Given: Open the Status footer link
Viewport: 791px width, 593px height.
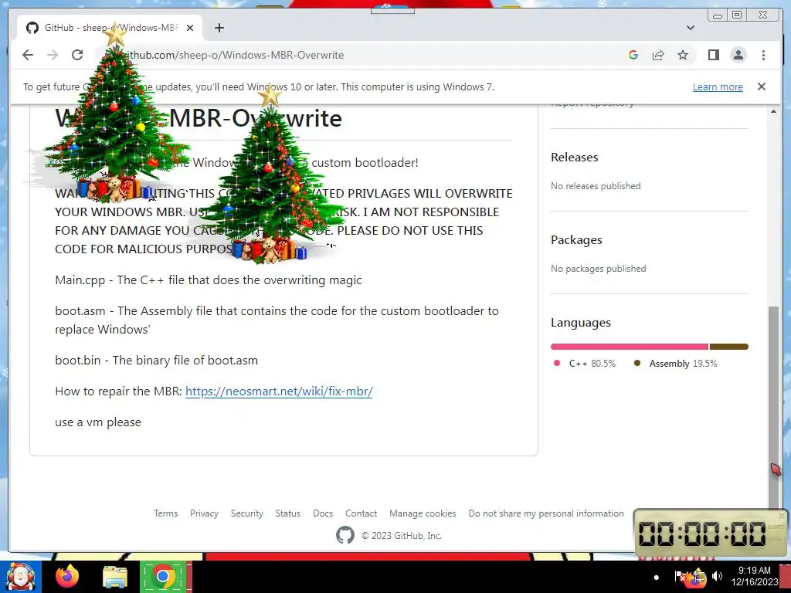Looking at the screenshot, I should [x=287, y=513].
